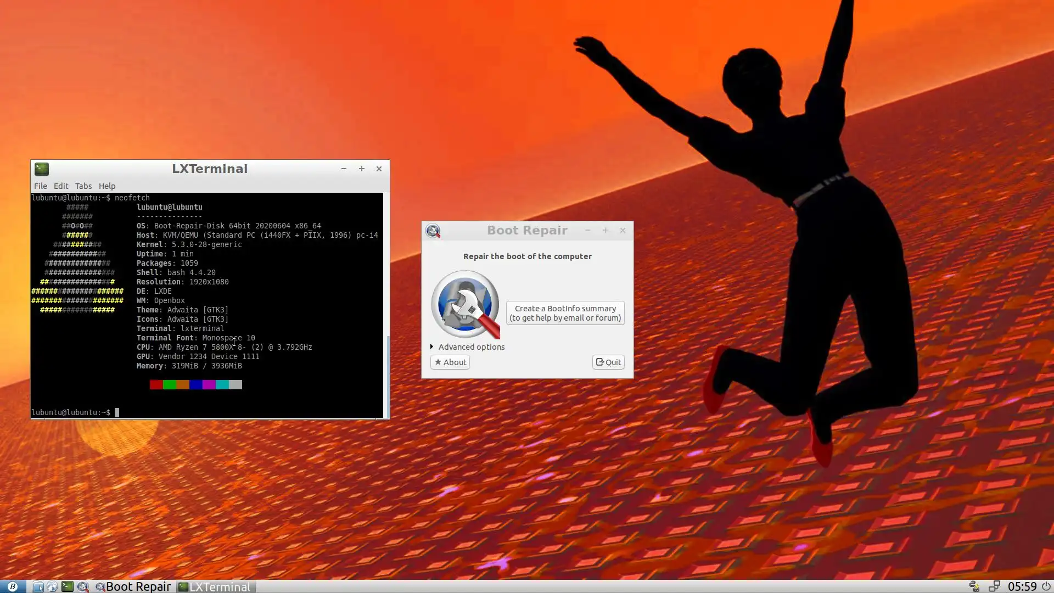Click the large Recommended repair wrench icon
Screen dimensions: 1054x593
point(466,304)
